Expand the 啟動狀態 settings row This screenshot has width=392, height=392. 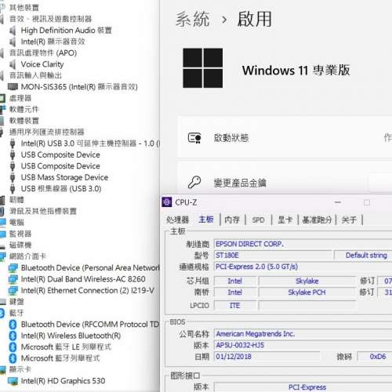click(x=285, y=137)
